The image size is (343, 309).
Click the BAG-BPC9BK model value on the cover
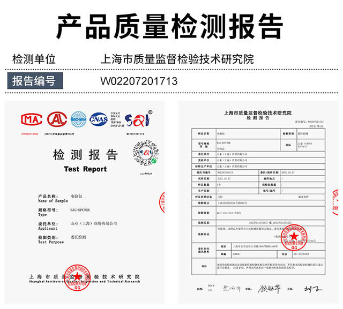(x=80, y=210)
